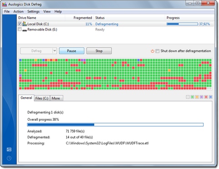Enable Shut down after defragmentation checkbox
Screen dimensions: 219x169
(x=158, y=51)
